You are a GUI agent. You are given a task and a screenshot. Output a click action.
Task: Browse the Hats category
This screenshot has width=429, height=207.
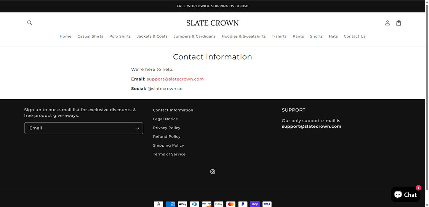point(333,36)
